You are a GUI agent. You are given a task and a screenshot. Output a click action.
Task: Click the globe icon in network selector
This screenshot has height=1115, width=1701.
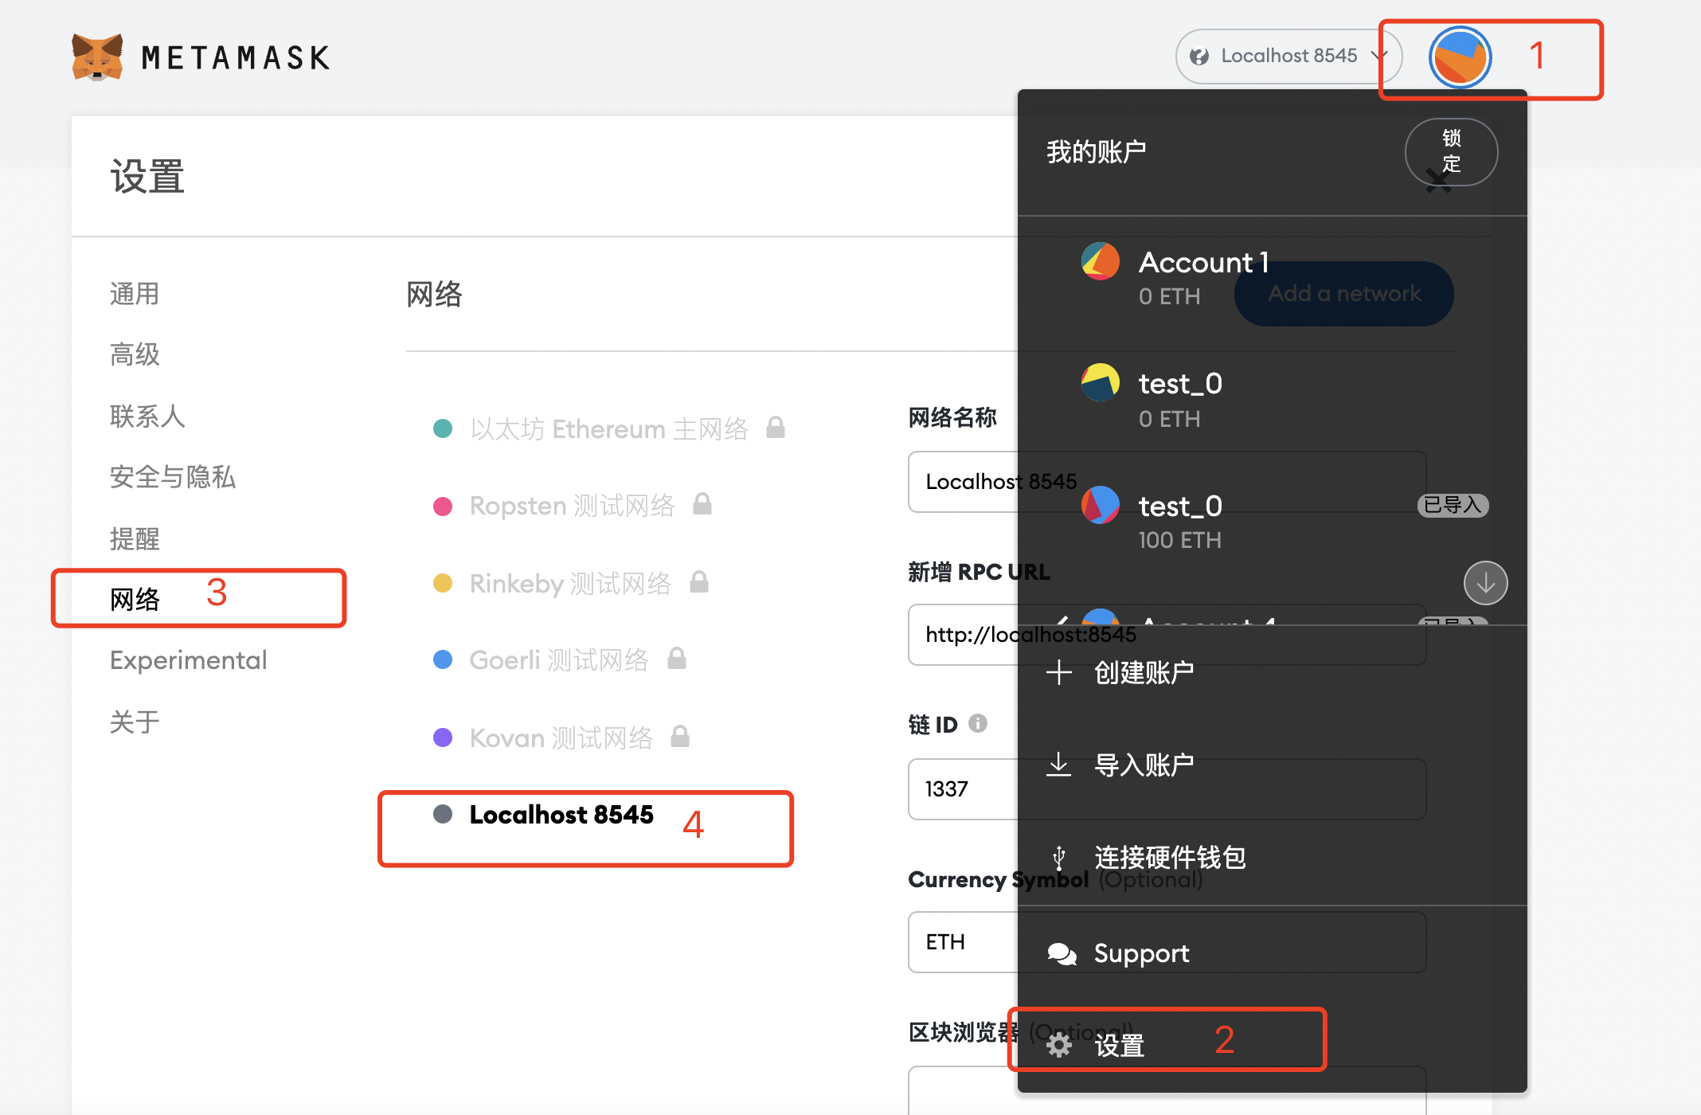[x=1199, y=57]
